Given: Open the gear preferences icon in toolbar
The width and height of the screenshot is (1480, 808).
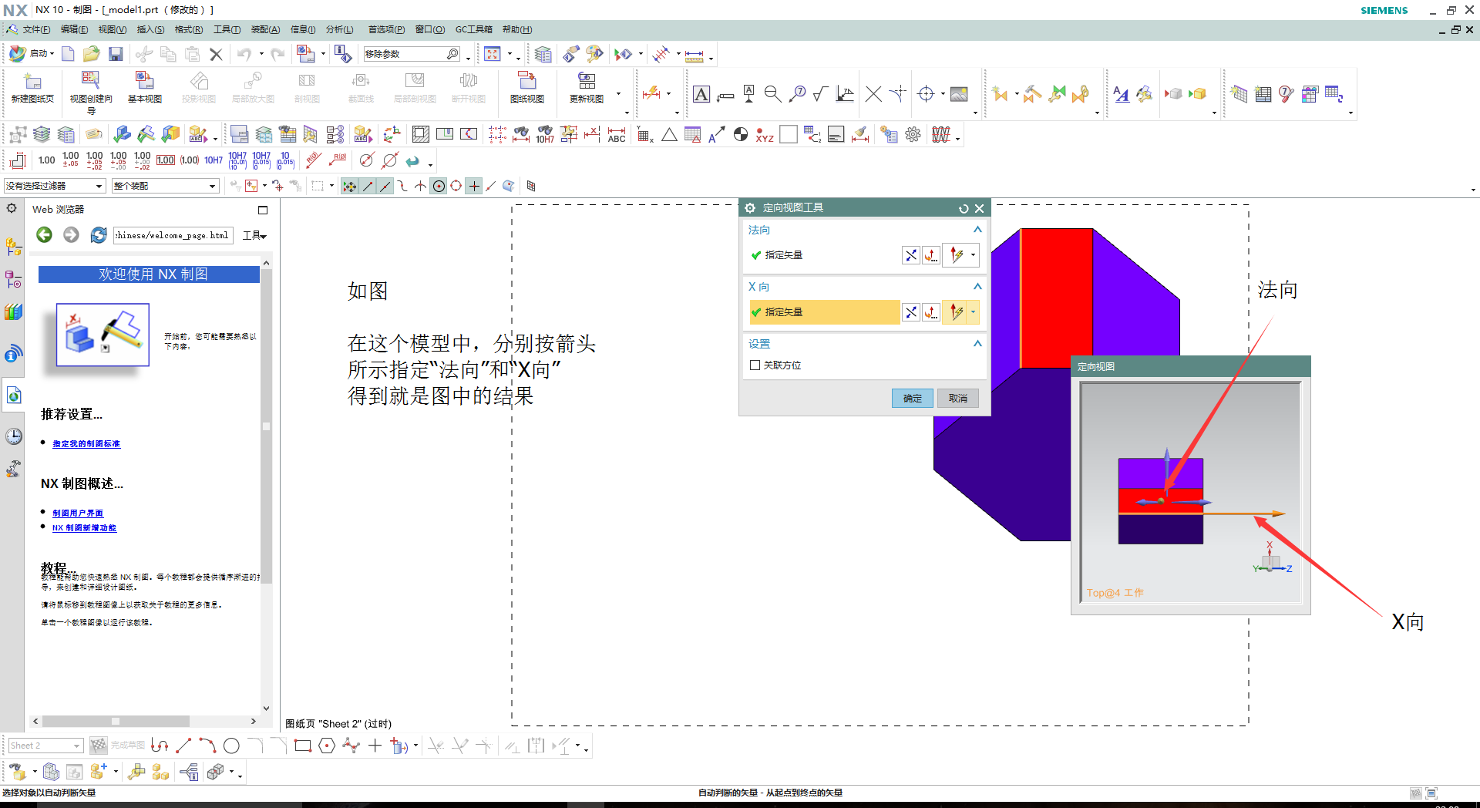Looking at the screenshot, I should click(913, 135).
